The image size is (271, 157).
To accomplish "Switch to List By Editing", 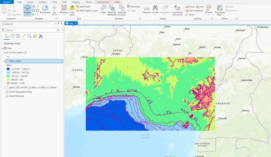I will coord(24,36).
